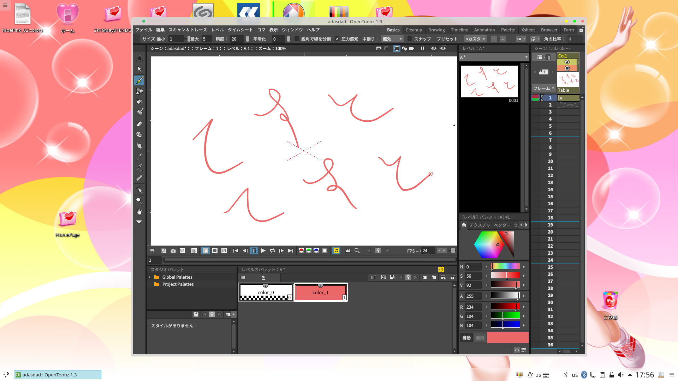Select the Brush tool
678x381 pixels.
tap(139, 80)
